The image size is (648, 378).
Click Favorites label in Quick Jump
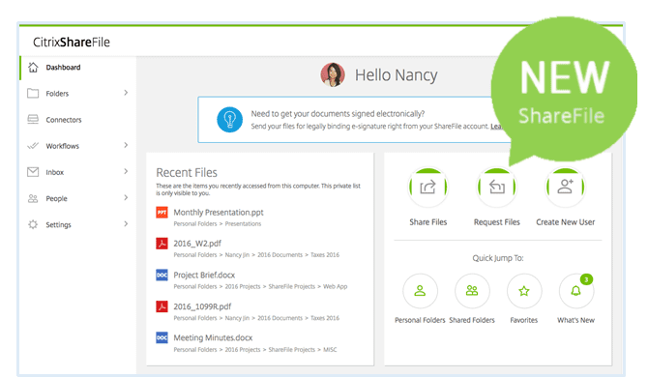(524, 320)
